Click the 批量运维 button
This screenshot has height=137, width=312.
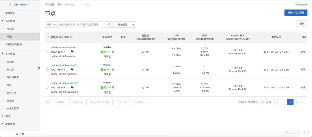coord(77,102)
